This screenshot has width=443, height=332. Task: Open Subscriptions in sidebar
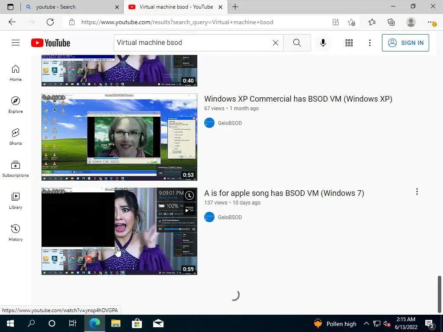coord(16,169)
